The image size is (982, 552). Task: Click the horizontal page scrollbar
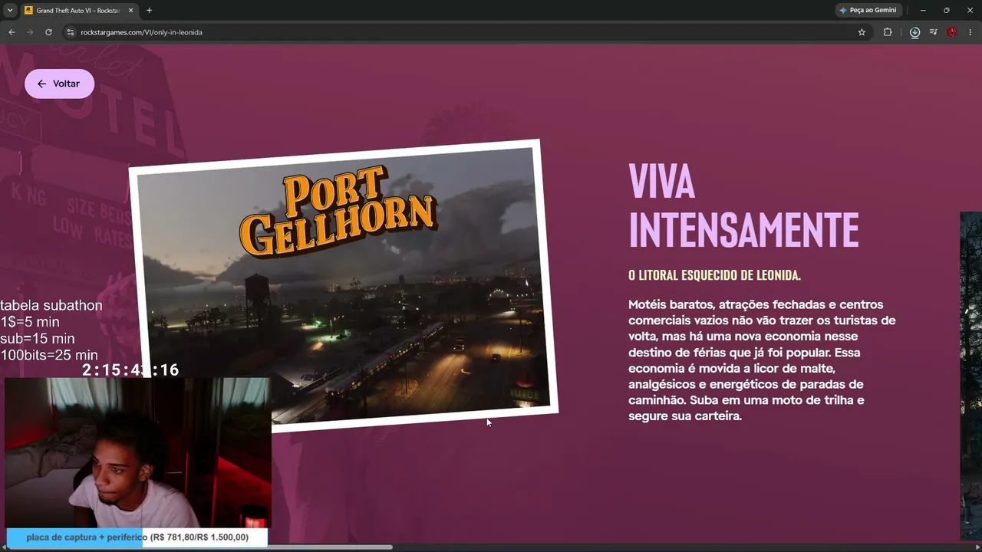point(199,547)
